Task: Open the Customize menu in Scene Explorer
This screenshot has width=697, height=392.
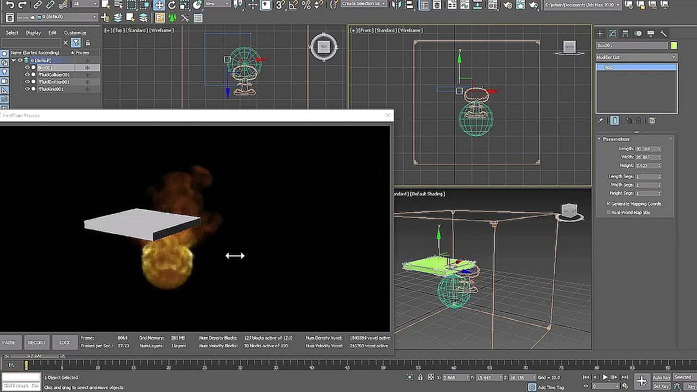Action: click(x=75, y=33)
